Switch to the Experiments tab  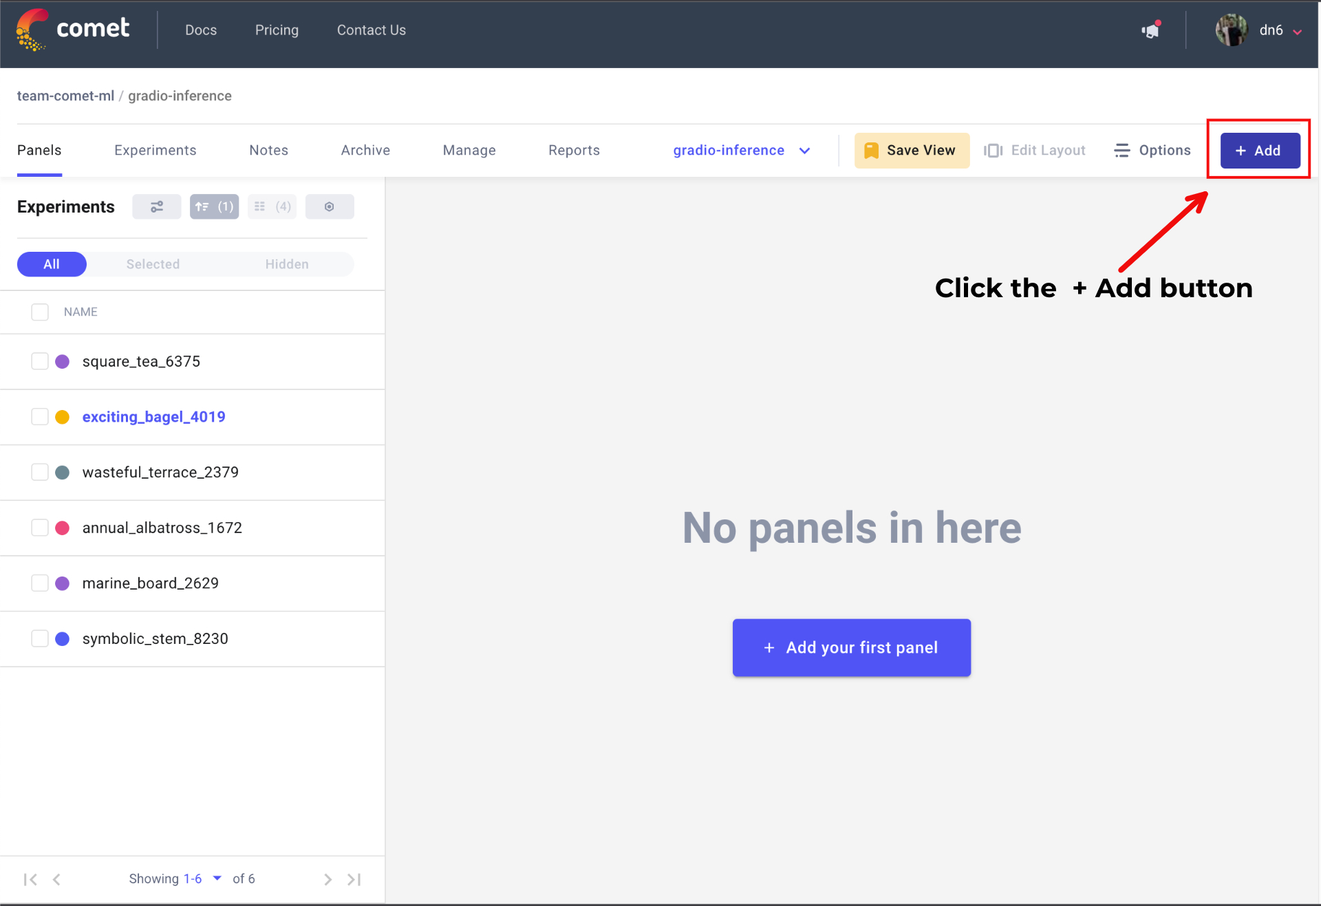point(155,151)
